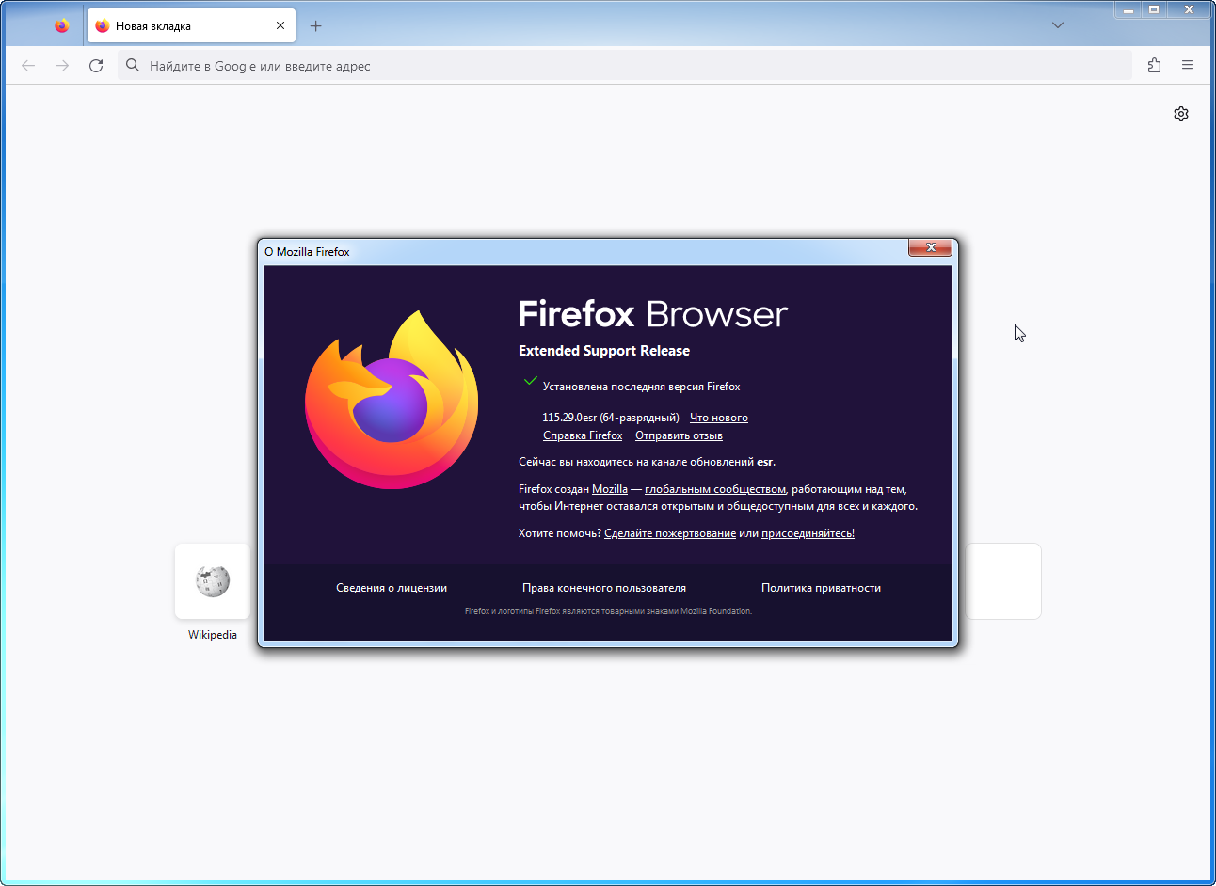Open a new tab with plus button
The image size is (1216, 886).
click(316, 26)
